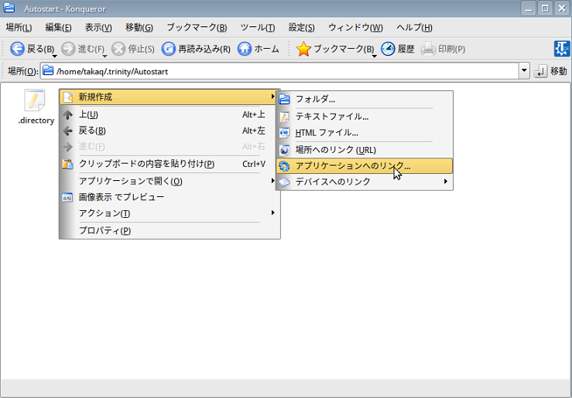This screenshot has width=572, height=398.
Task: Click the Print (印刷) printer icon
Action: click(428, 49)
